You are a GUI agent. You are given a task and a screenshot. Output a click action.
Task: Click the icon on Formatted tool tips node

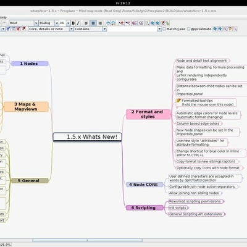click(178, 101)
